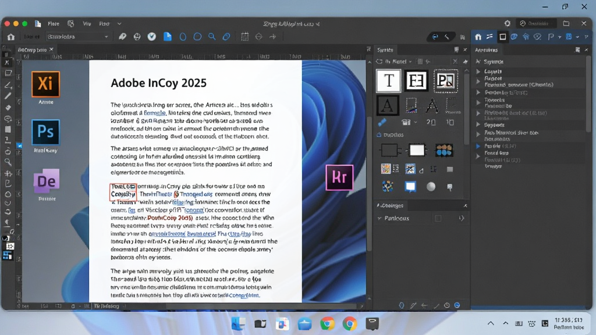Close the document tab
This screenshot has width=596, height=335.
[51, 49]
